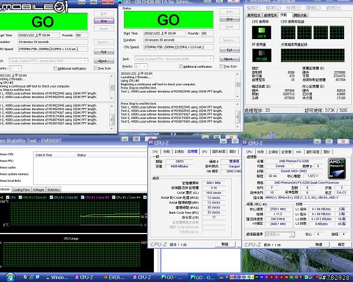Uncheck CPU #1 / Core #3 graph checkbox
Image resolution: width=353 pixels, height=282 pixels.
coord(82,197)
